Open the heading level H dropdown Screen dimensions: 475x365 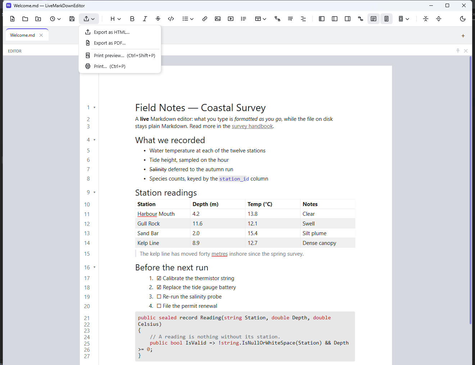click(116, 19)
